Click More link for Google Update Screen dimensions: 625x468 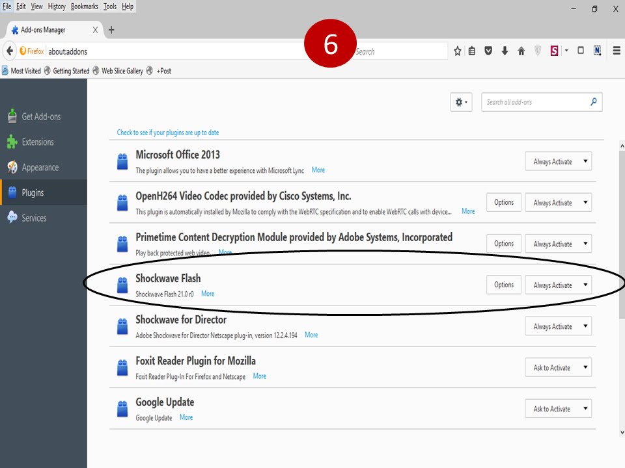(186, 417)
